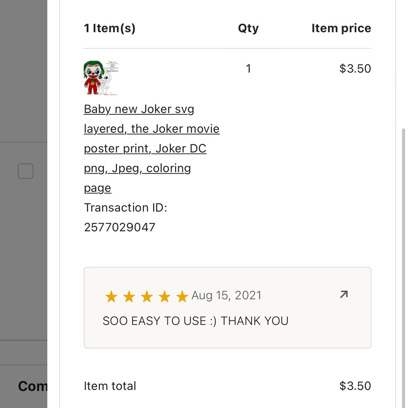Viewport: 408px width, 408px height.
Task: Click the third gold rating star
Action: click(x=146, y=297)
